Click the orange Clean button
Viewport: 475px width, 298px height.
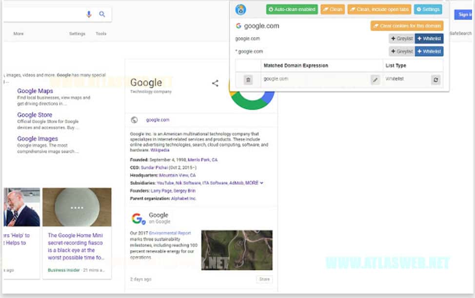333,9
